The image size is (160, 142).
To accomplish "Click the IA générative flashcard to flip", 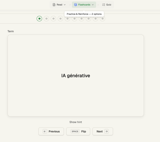I will point(76,75).
